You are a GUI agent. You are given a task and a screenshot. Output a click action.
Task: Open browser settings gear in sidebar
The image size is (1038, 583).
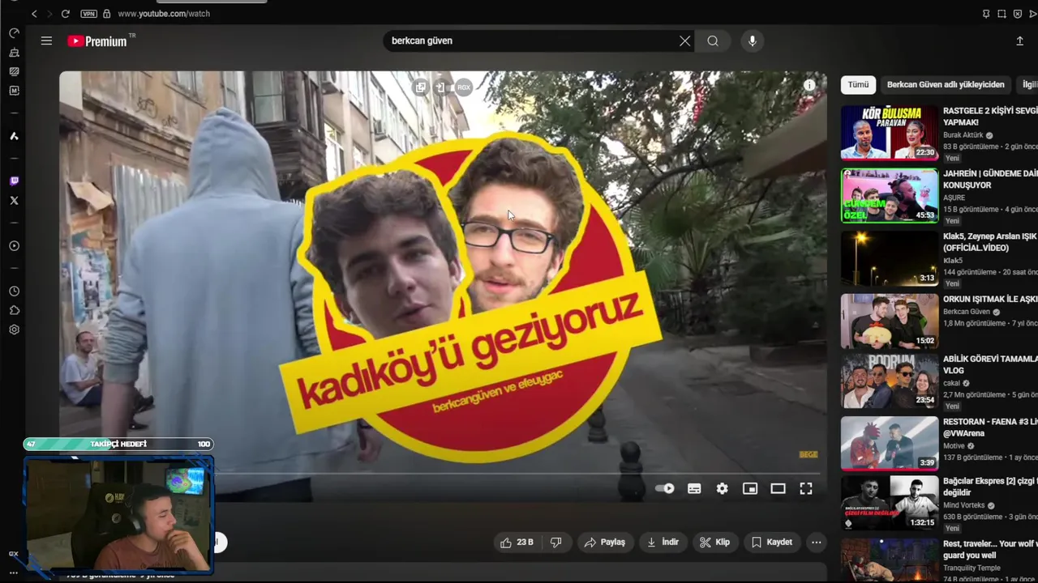[14, 330]
